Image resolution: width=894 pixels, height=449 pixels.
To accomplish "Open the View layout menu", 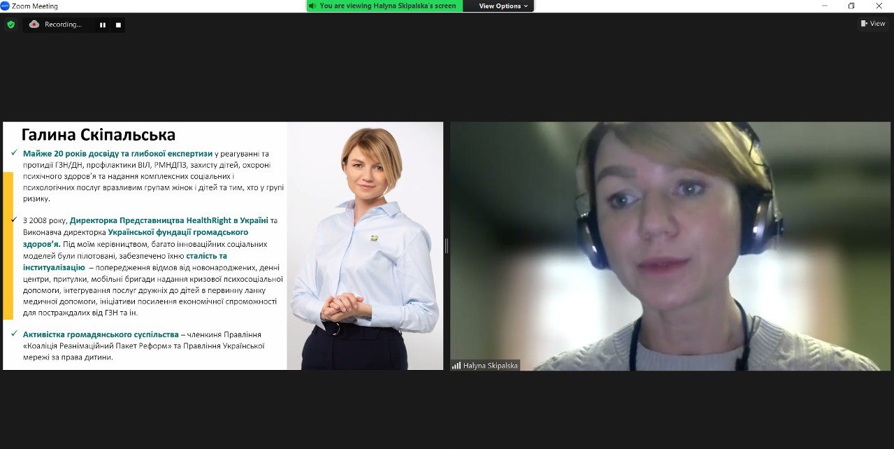I will (x=873, y=24).
